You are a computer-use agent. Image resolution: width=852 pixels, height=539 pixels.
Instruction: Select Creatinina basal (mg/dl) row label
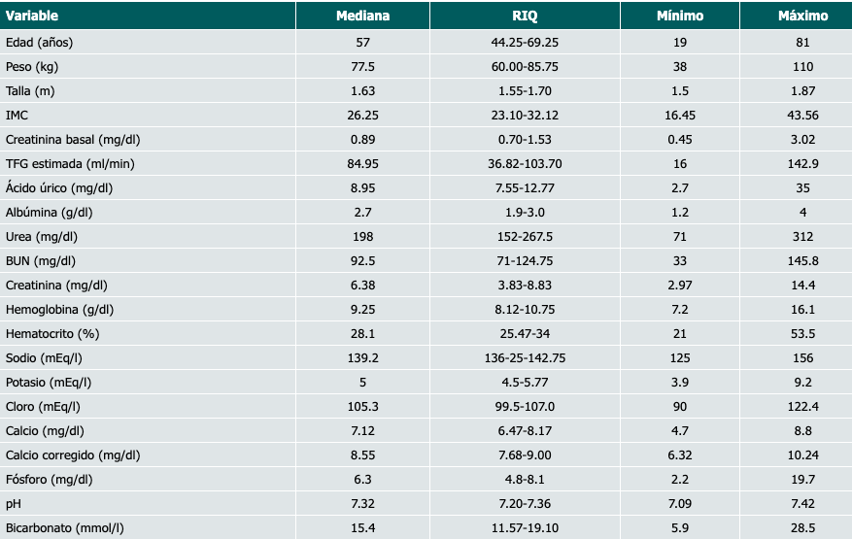[x=67, y=139]
